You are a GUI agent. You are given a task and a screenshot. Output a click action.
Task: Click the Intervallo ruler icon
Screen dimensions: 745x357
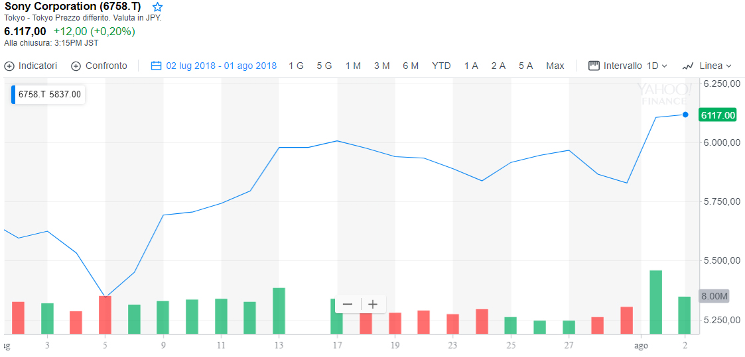point(594,66)
